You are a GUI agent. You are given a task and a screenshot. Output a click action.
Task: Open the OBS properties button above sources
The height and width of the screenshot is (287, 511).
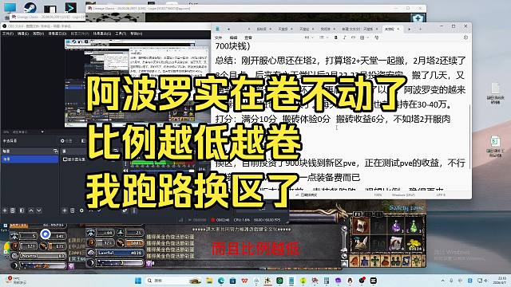coord(66,140)
